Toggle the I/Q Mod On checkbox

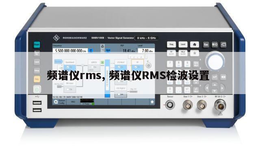coord(119,67)
